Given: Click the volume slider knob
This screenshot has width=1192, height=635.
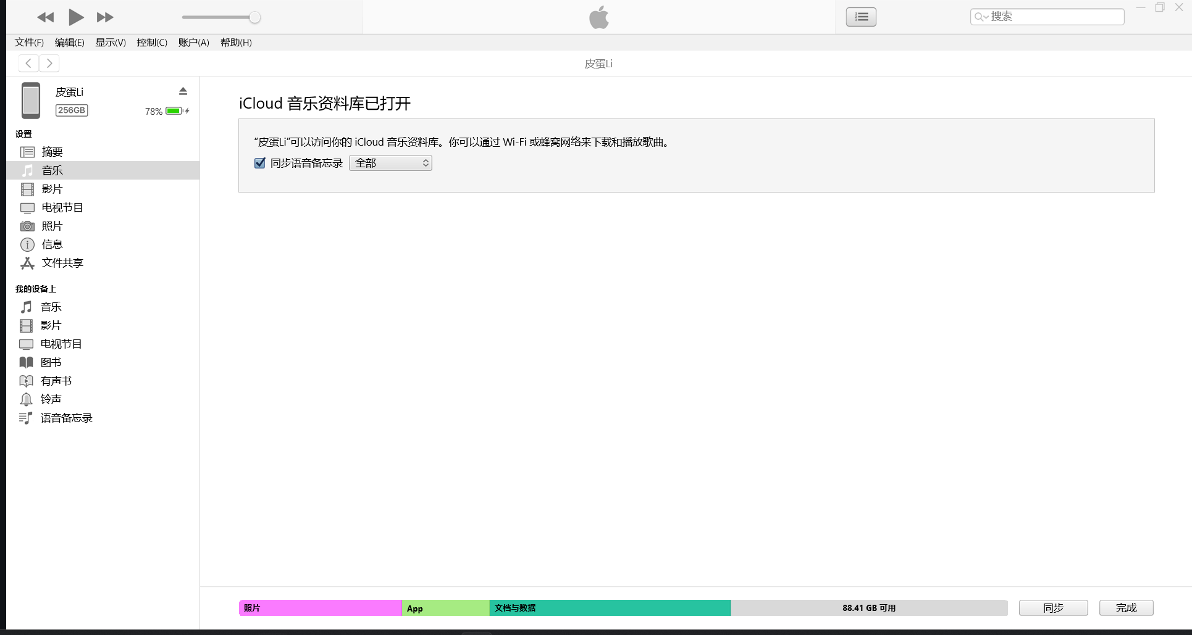Looking at the screenshot, I should tap(254, 17).
